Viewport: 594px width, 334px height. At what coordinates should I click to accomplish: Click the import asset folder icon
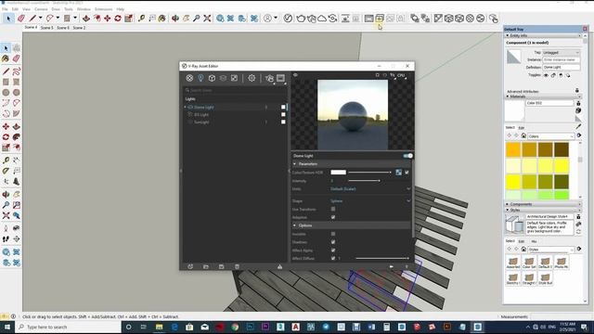[x=206, y=266]
